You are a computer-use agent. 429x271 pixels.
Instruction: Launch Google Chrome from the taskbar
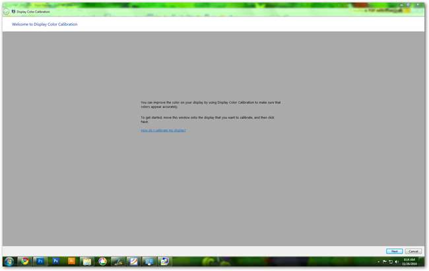[25, 261]
